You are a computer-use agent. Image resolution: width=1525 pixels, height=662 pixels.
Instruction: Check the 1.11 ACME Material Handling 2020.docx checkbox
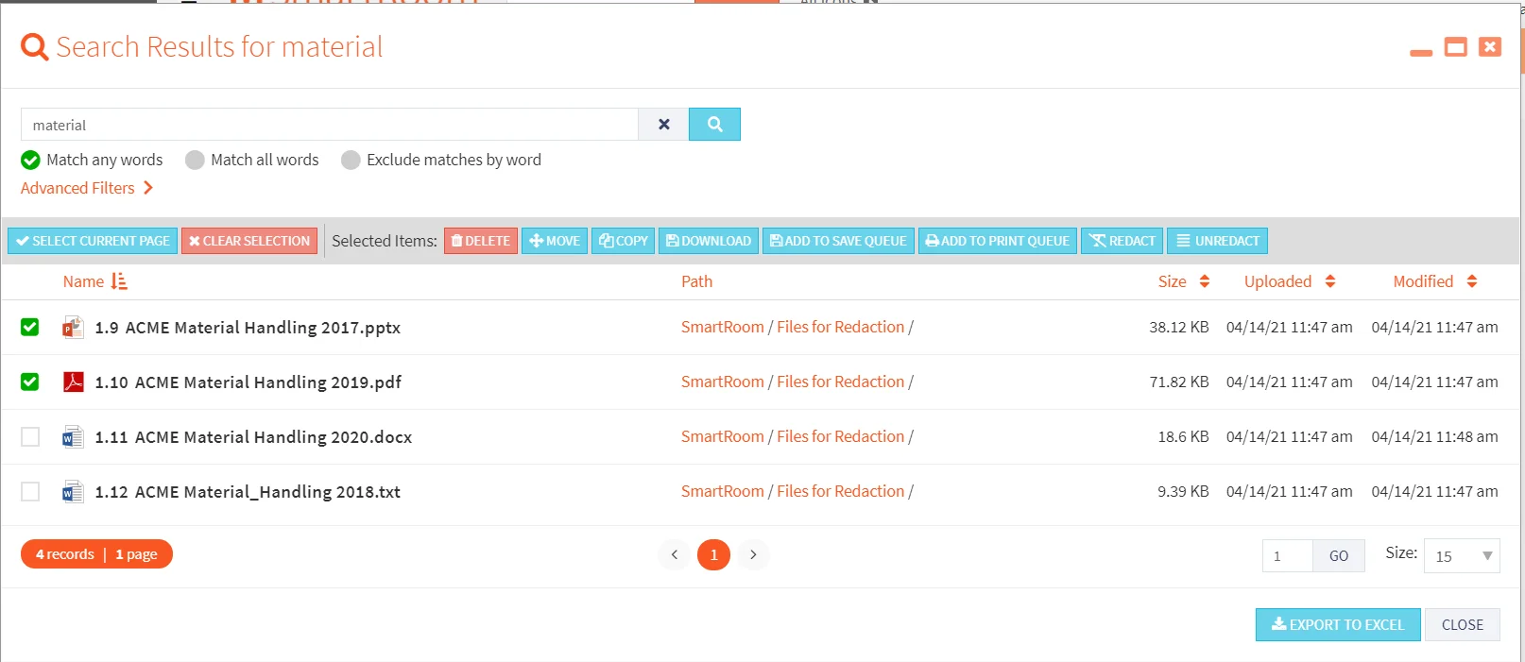point(30,436)
